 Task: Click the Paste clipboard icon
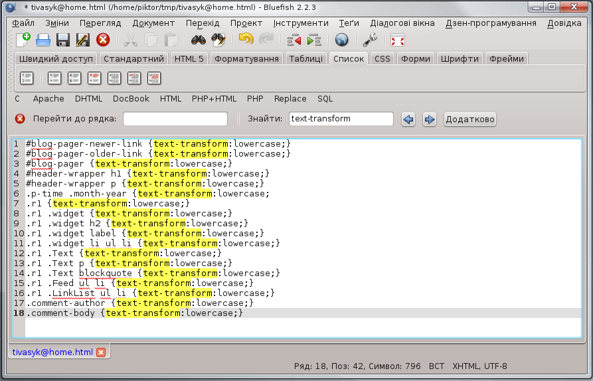point(171,40)
